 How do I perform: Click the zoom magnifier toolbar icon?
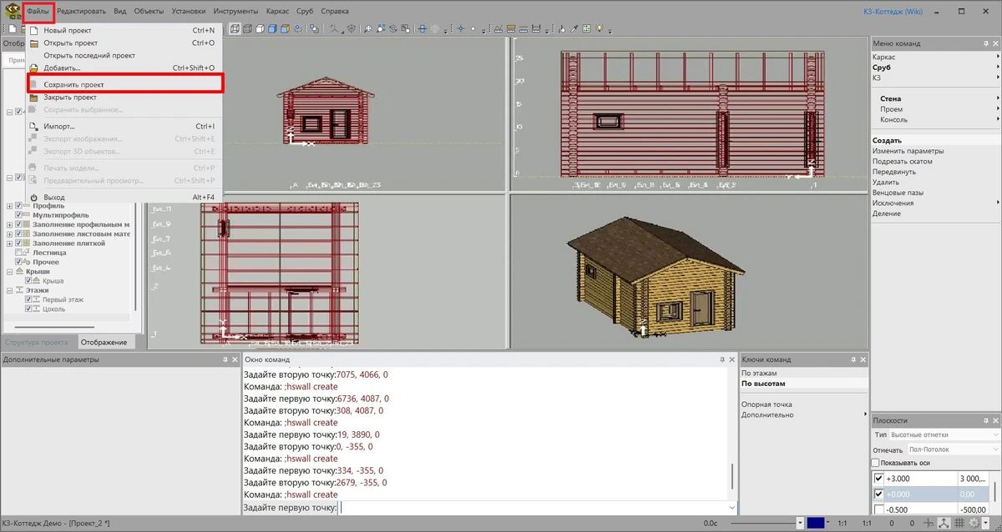click(368, 28)
